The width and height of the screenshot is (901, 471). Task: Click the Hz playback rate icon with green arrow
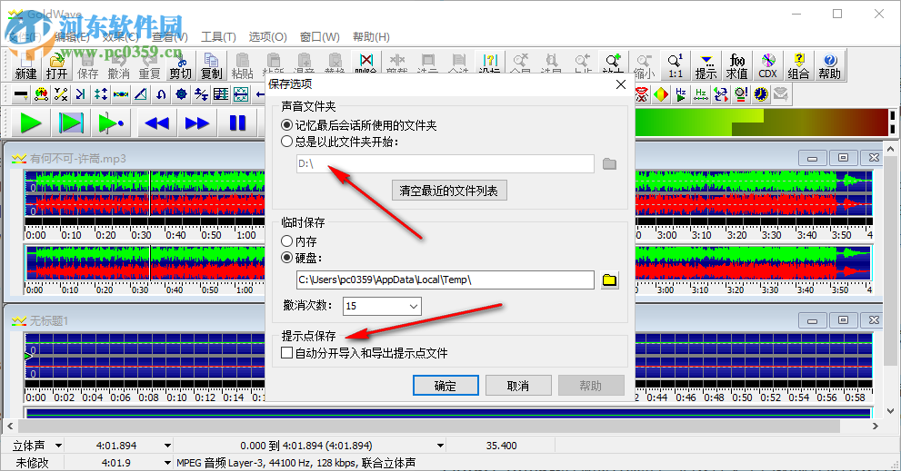coord(681,94)
